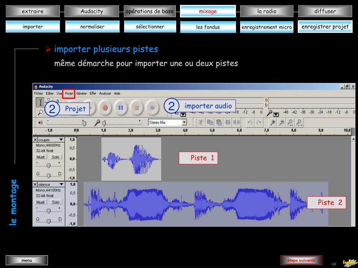The height and width of the screenshot is (268, 358).
Task: Click the sélectionner button
Action: (x=150, y=27)
